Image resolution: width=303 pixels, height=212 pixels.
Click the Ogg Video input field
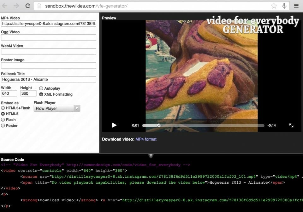49,38
